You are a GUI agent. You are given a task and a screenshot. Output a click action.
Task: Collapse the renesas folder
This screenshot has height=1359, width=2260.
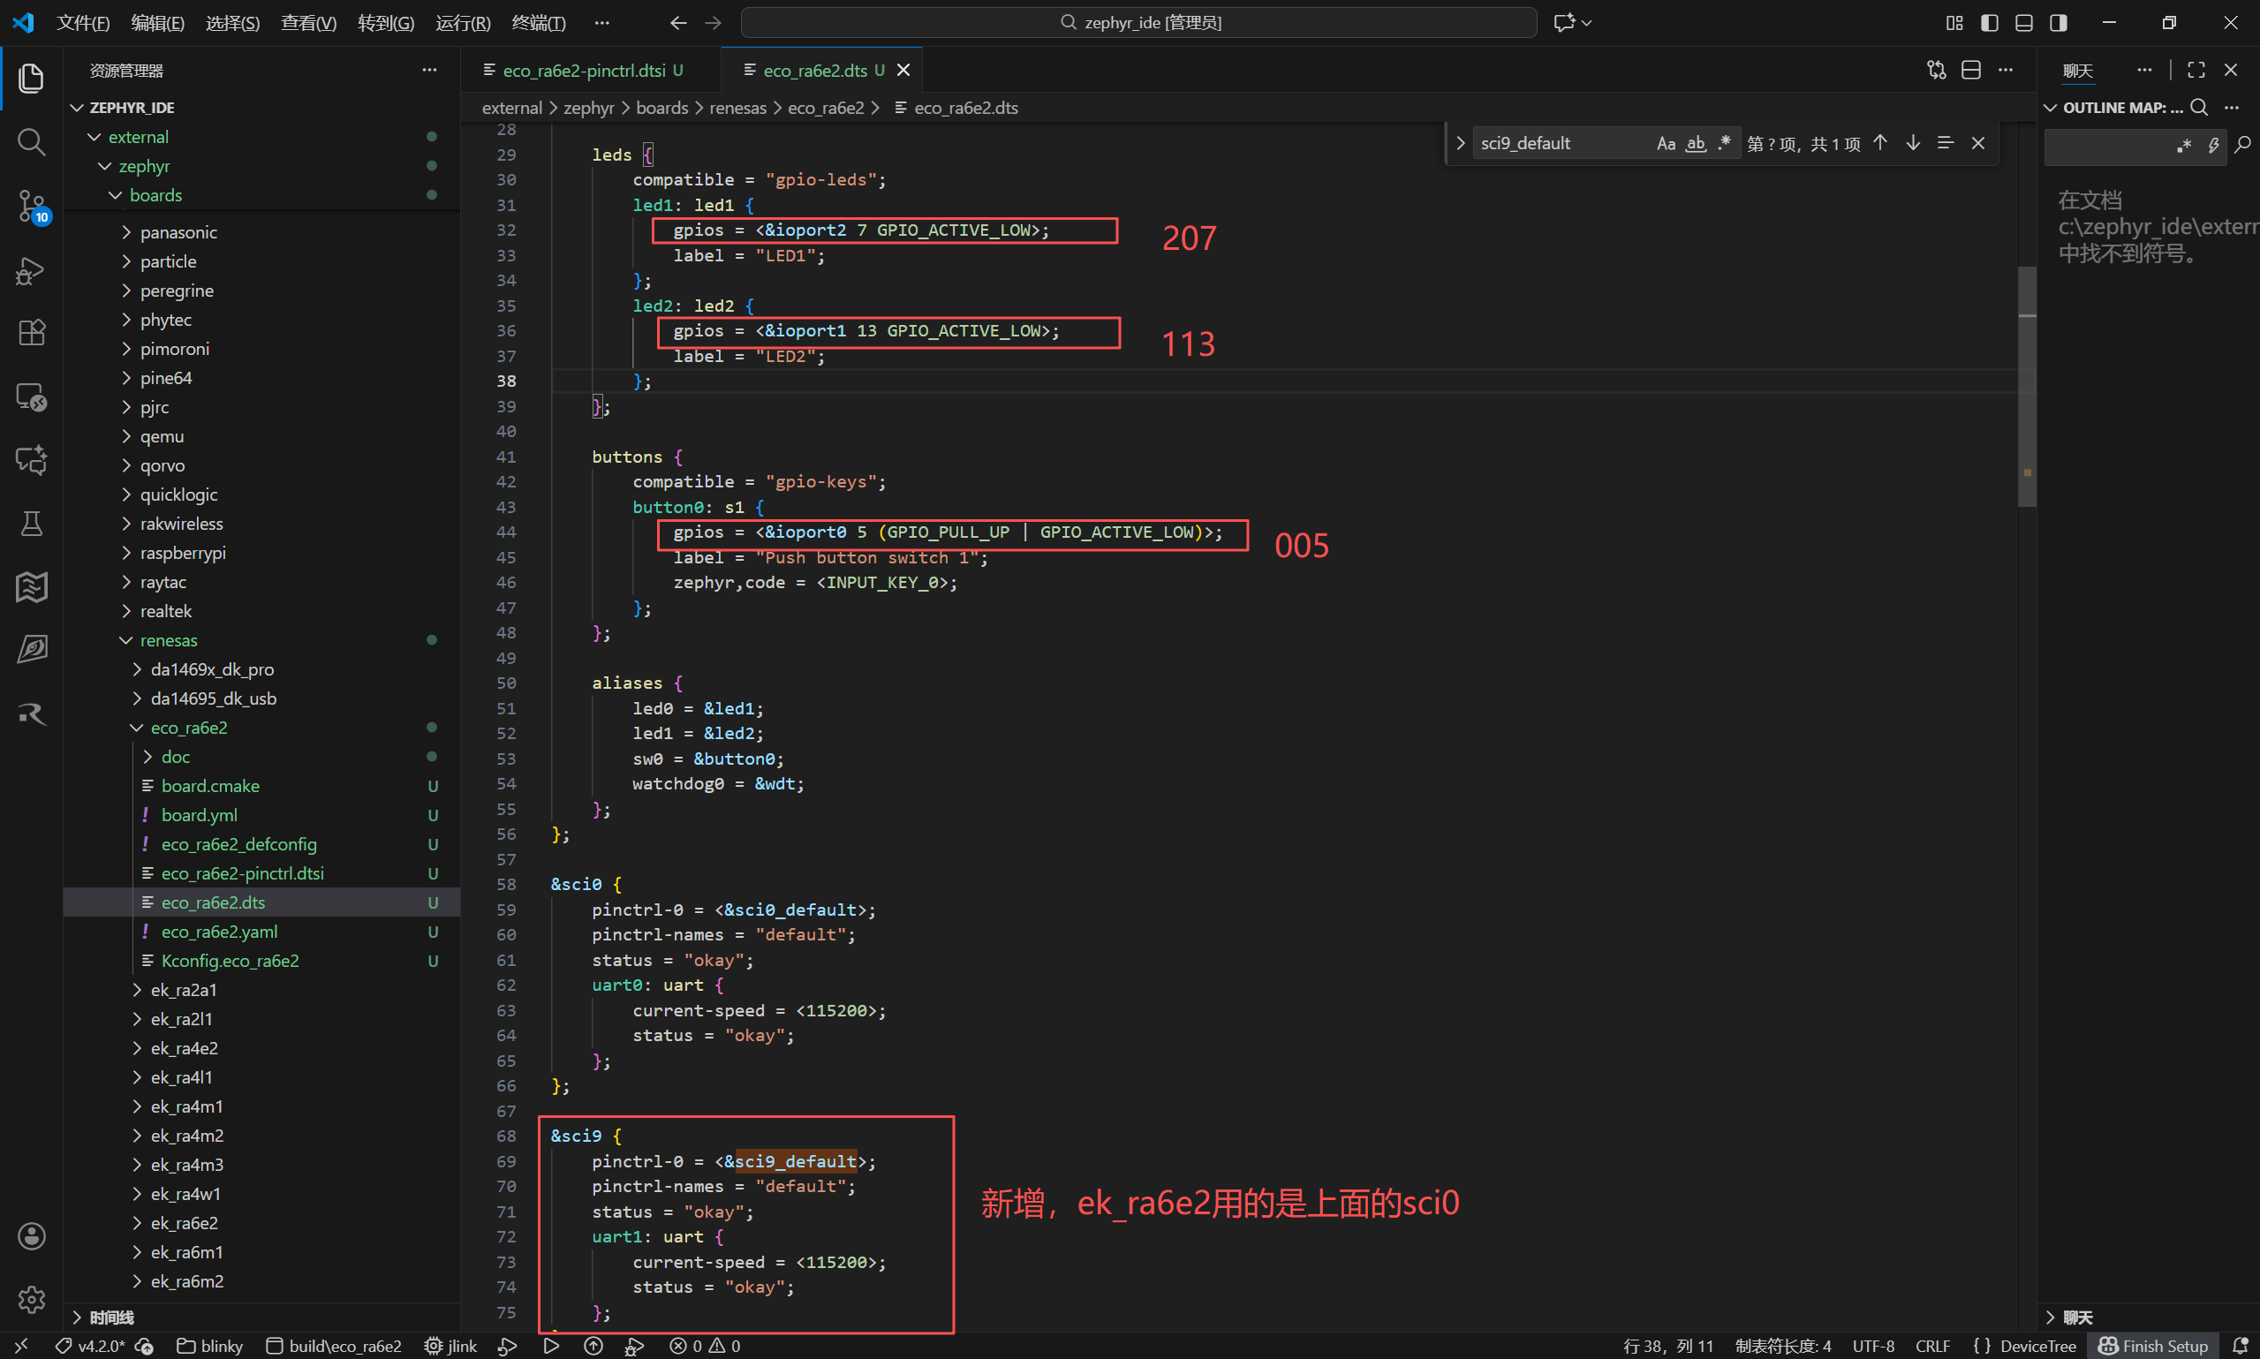tap(169, 640)
